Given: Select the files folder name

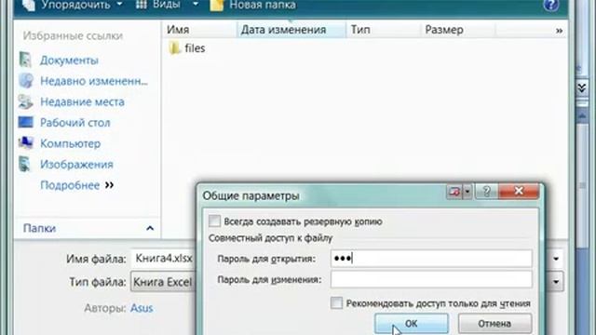Looking at the screenshot, I should tap(195, 48).
